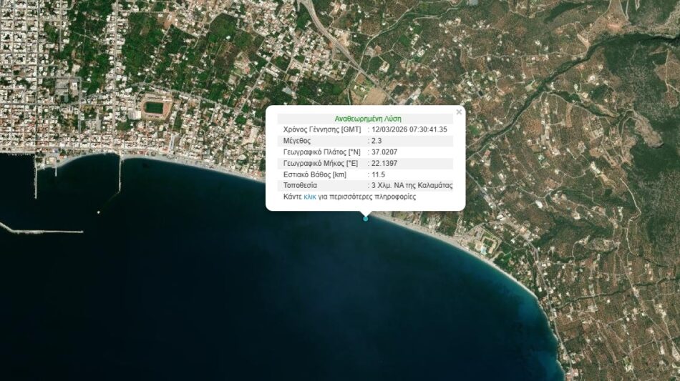Click the popup's pointer tail above the marker
680x381 pixels.
click(x=366, y=212)
